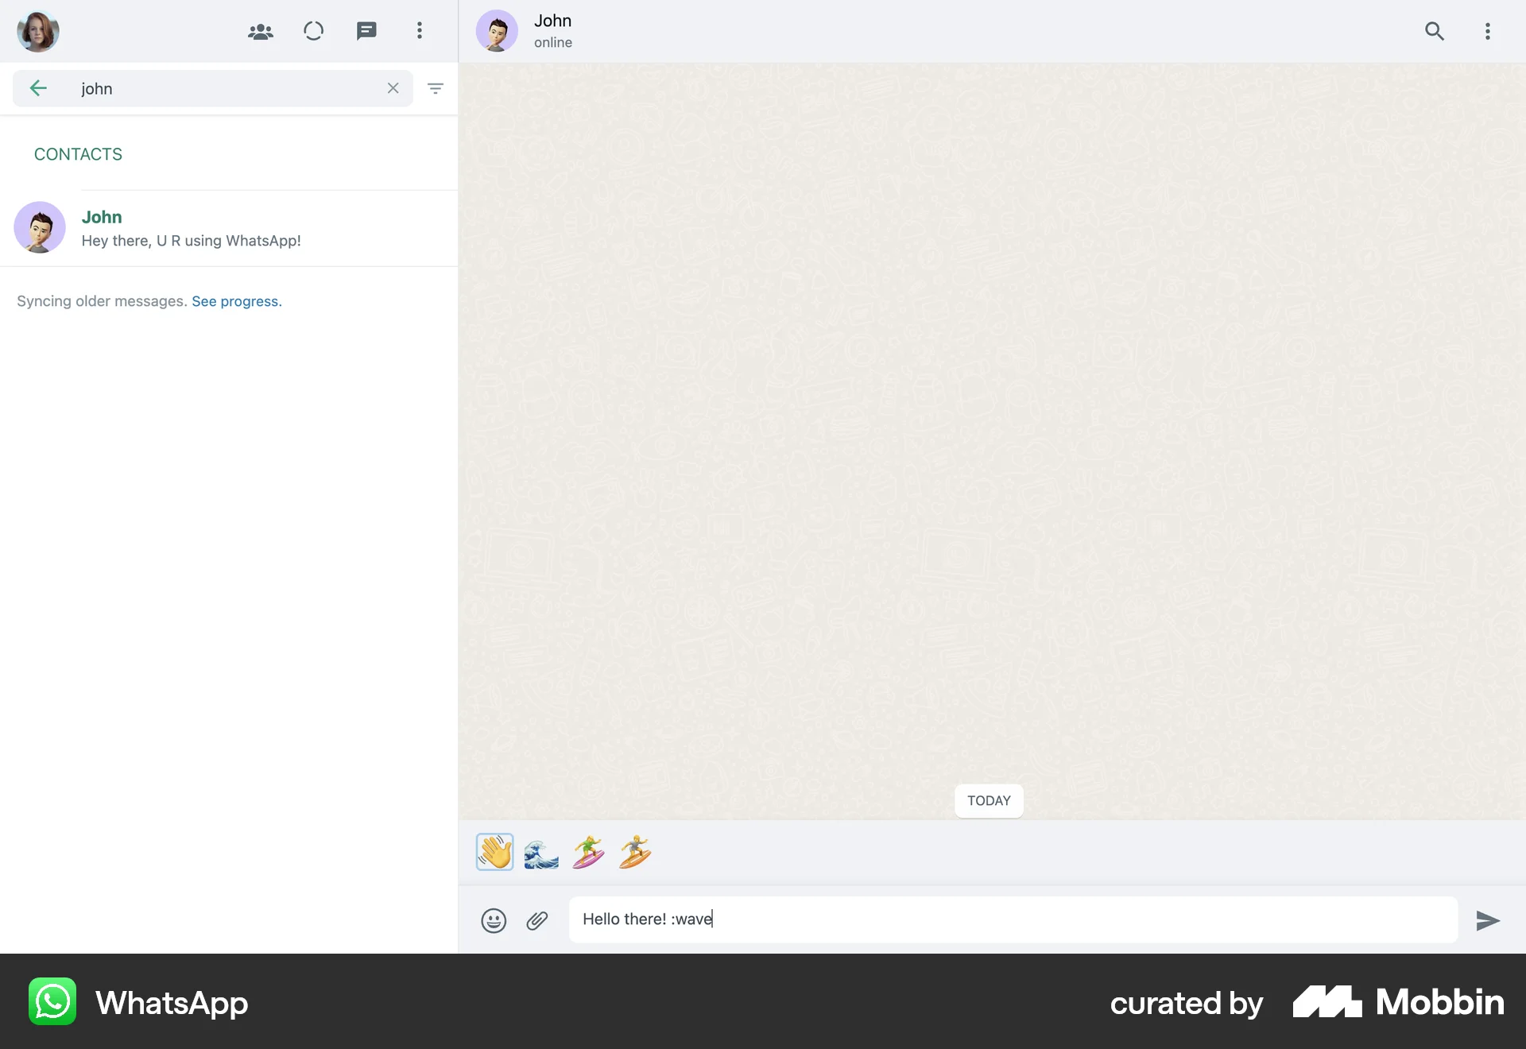Open the new chat icon
The width and height of the screenshot is (1526, 1049).
coord(366,31)
